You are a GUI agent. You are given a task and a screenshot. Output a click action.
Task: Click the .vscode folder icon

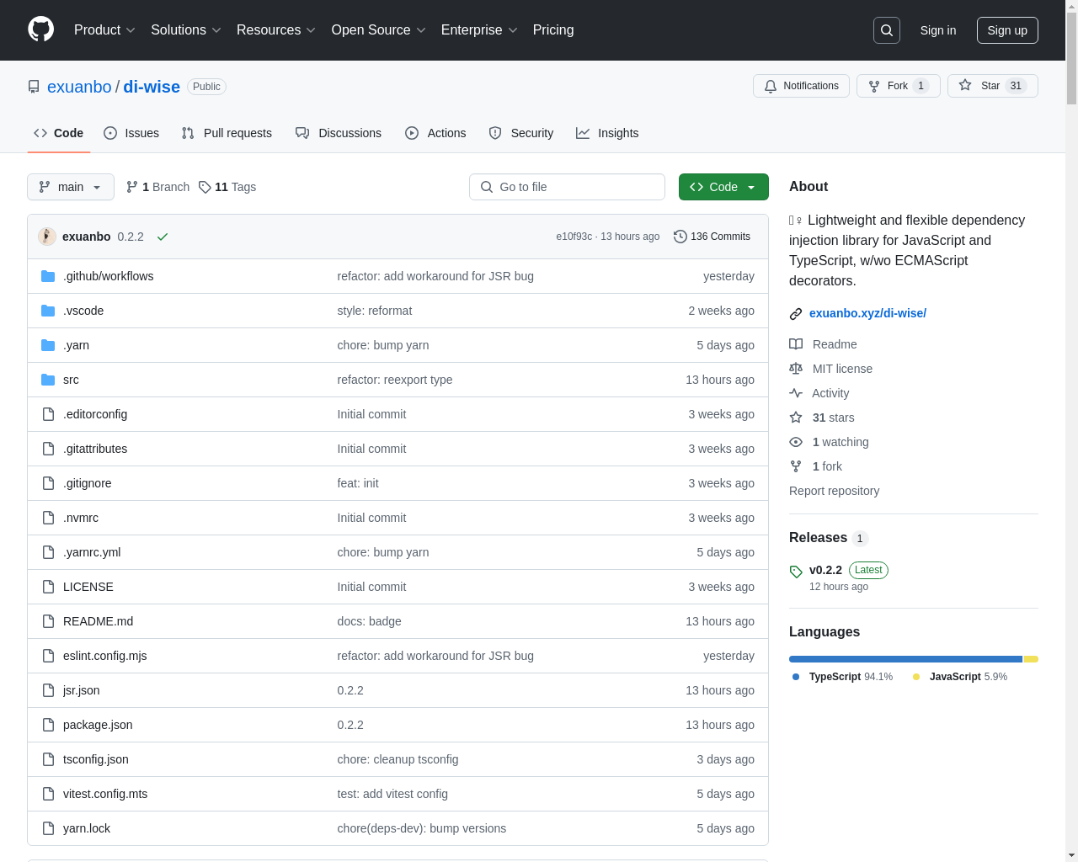pyautogui.click(x=48, y=311)
